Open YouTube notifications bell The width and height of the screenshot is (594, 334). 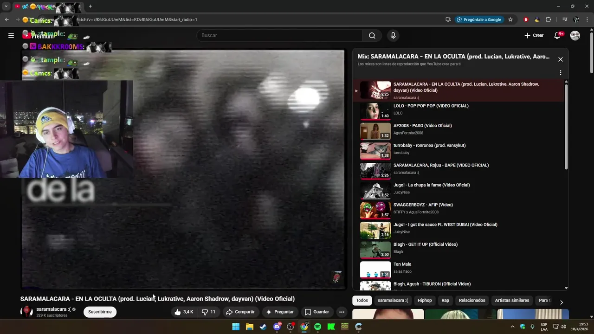click(x=558, y=35)
